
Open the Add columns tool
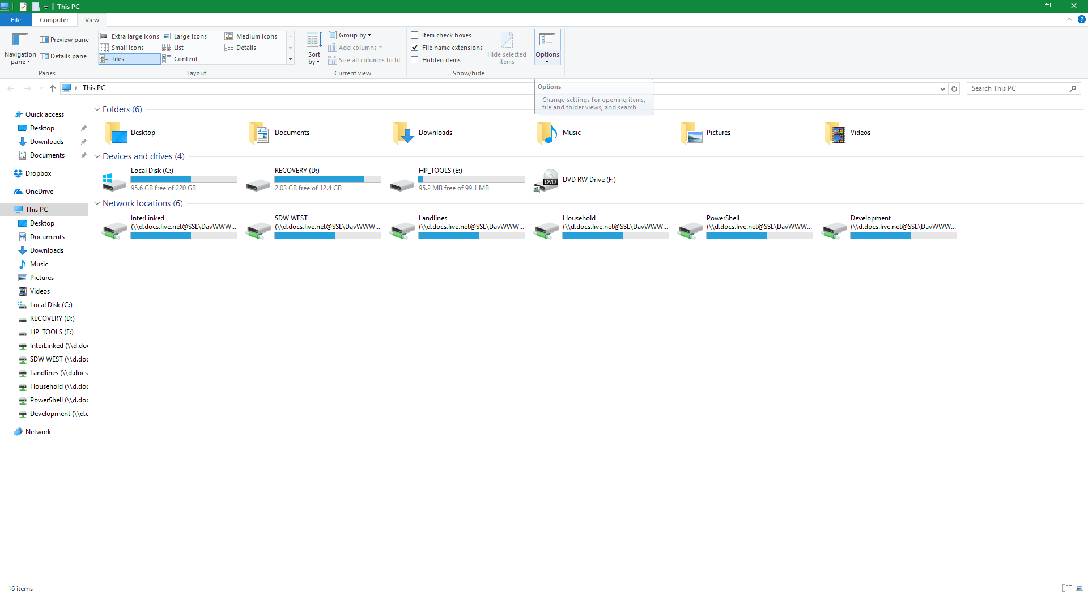pos(355,48)
